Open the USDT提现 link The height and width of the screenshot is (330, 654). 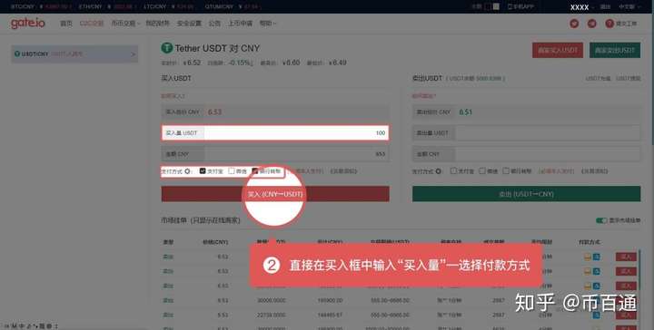[629, 78]
